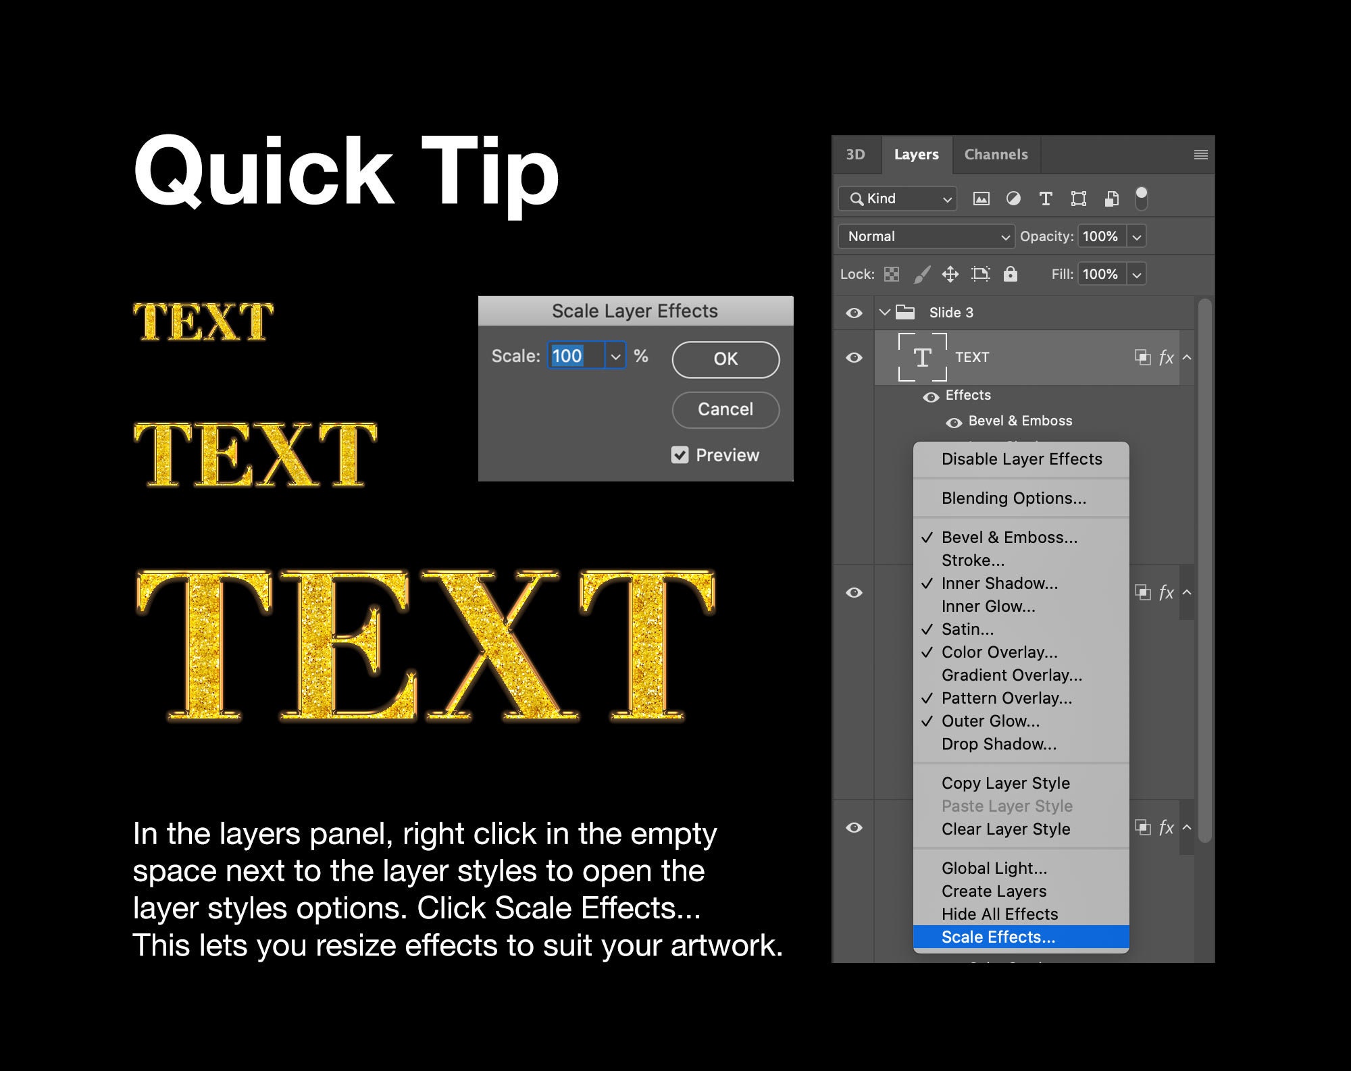Viewport: 1351px width, 1071px height.
Task: Filter for shape layers
Action: (1078, 198)
